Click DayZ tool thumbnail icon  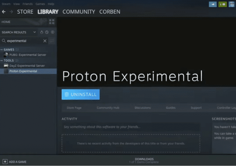6,66
